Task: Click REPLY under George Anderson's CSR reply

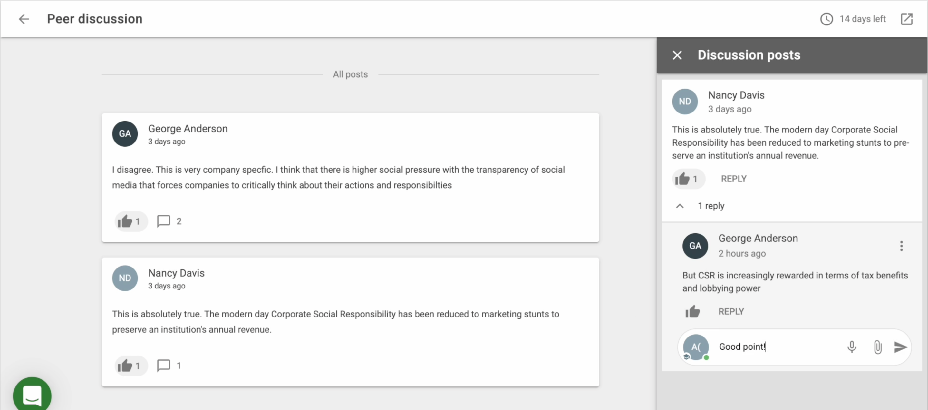Action: pos(731,311)
